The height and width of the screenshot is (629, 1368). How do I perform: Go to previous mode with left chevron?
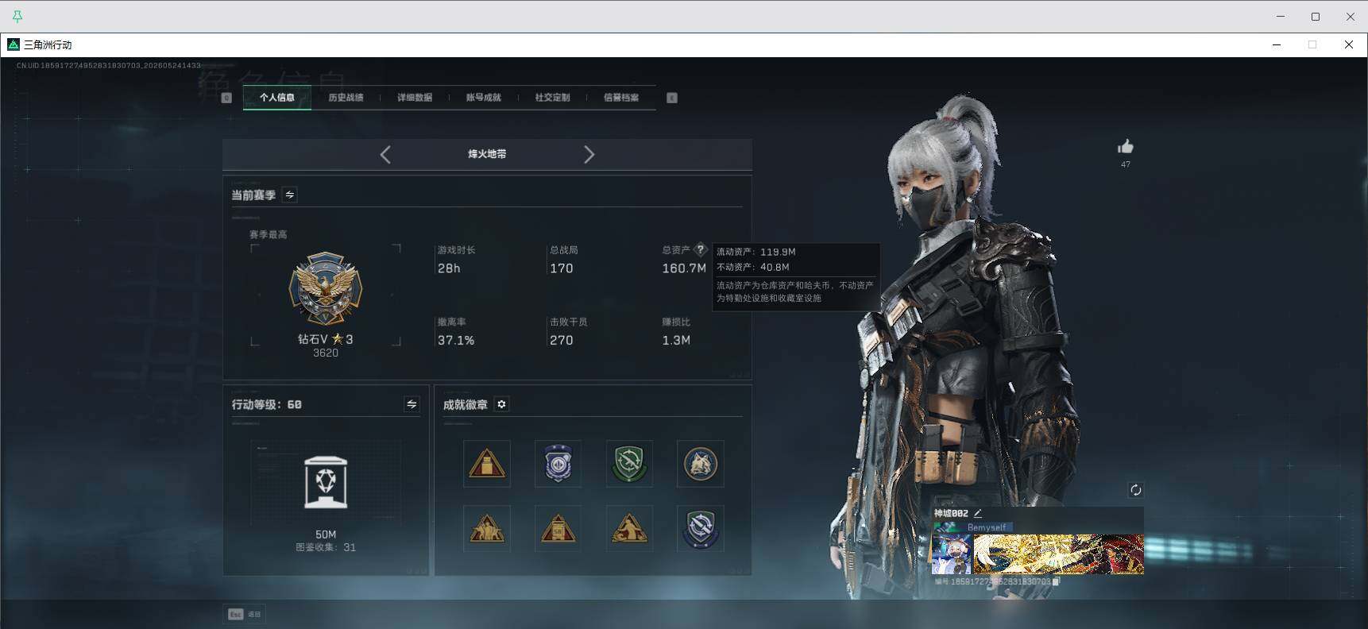tap(385, 154)
